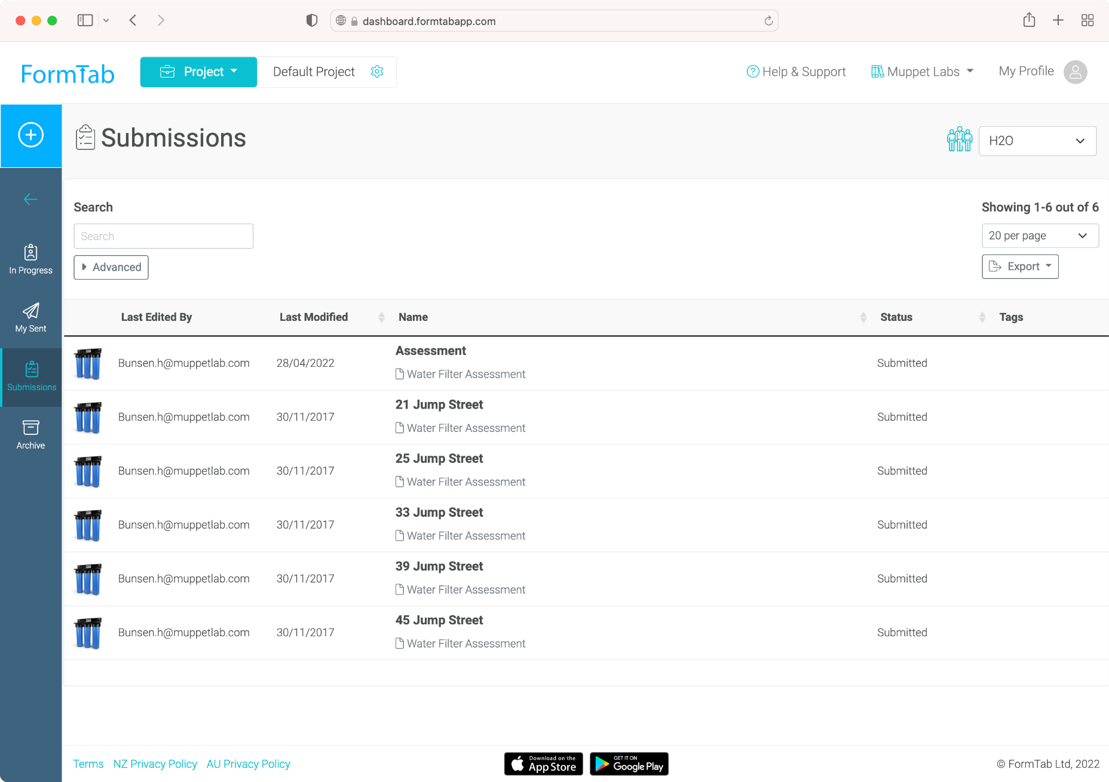Click the Download on the App Store badge
The height and width of the screenshot is (782, 1109).
point(543,764)
